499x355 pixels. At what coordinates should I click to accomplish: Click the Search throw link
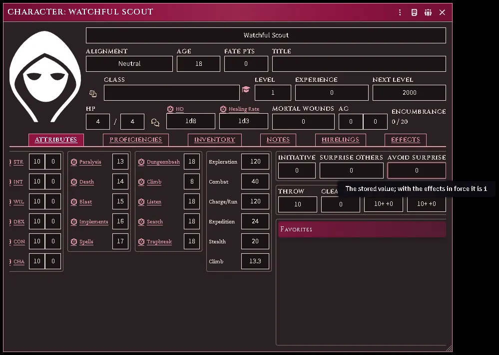point(155,222)
